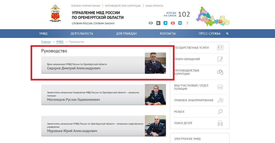Go to Главная in the breadcrumb
Screen dimensions: 275x143
(46, 42)
